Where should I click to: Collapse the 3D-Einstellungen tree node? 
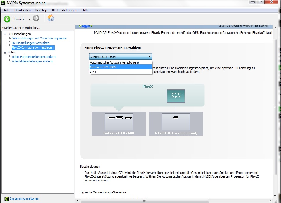5,34
